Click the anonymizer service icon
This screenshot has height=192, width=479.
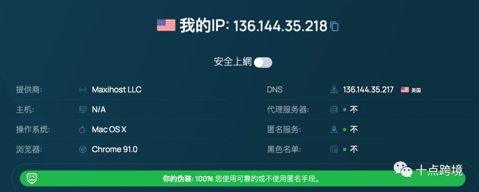point(334,129)
